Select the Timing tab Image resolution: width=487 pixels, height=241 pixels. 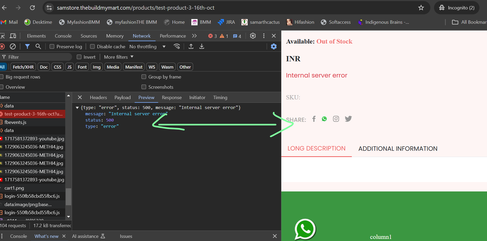tap(220, 97)
